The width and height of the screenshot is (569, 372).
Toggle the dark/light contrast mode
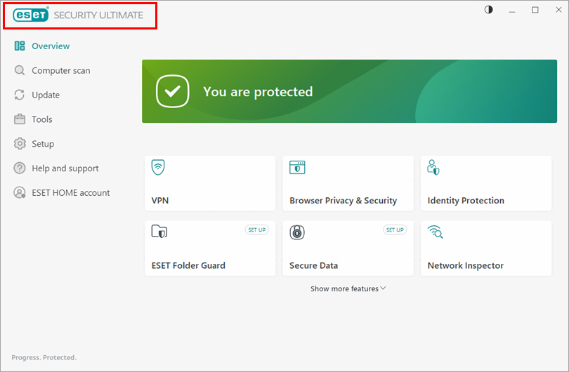(489, 10)
